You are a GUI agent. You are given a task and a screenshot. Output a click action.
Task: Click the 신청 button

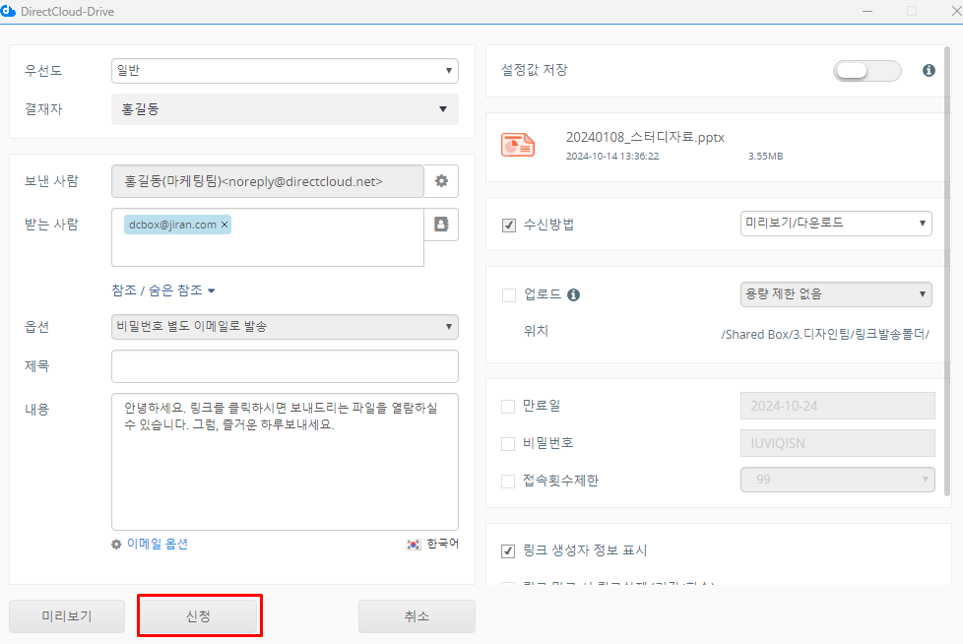click(x=199, y=615)
